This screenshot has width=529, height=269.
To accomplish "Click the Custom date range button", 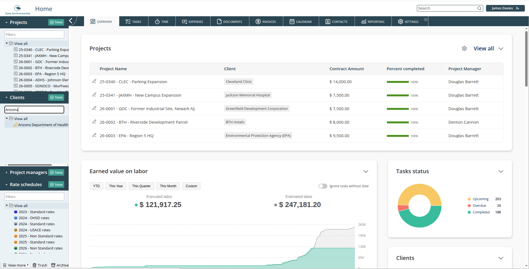I will point(191,186).
